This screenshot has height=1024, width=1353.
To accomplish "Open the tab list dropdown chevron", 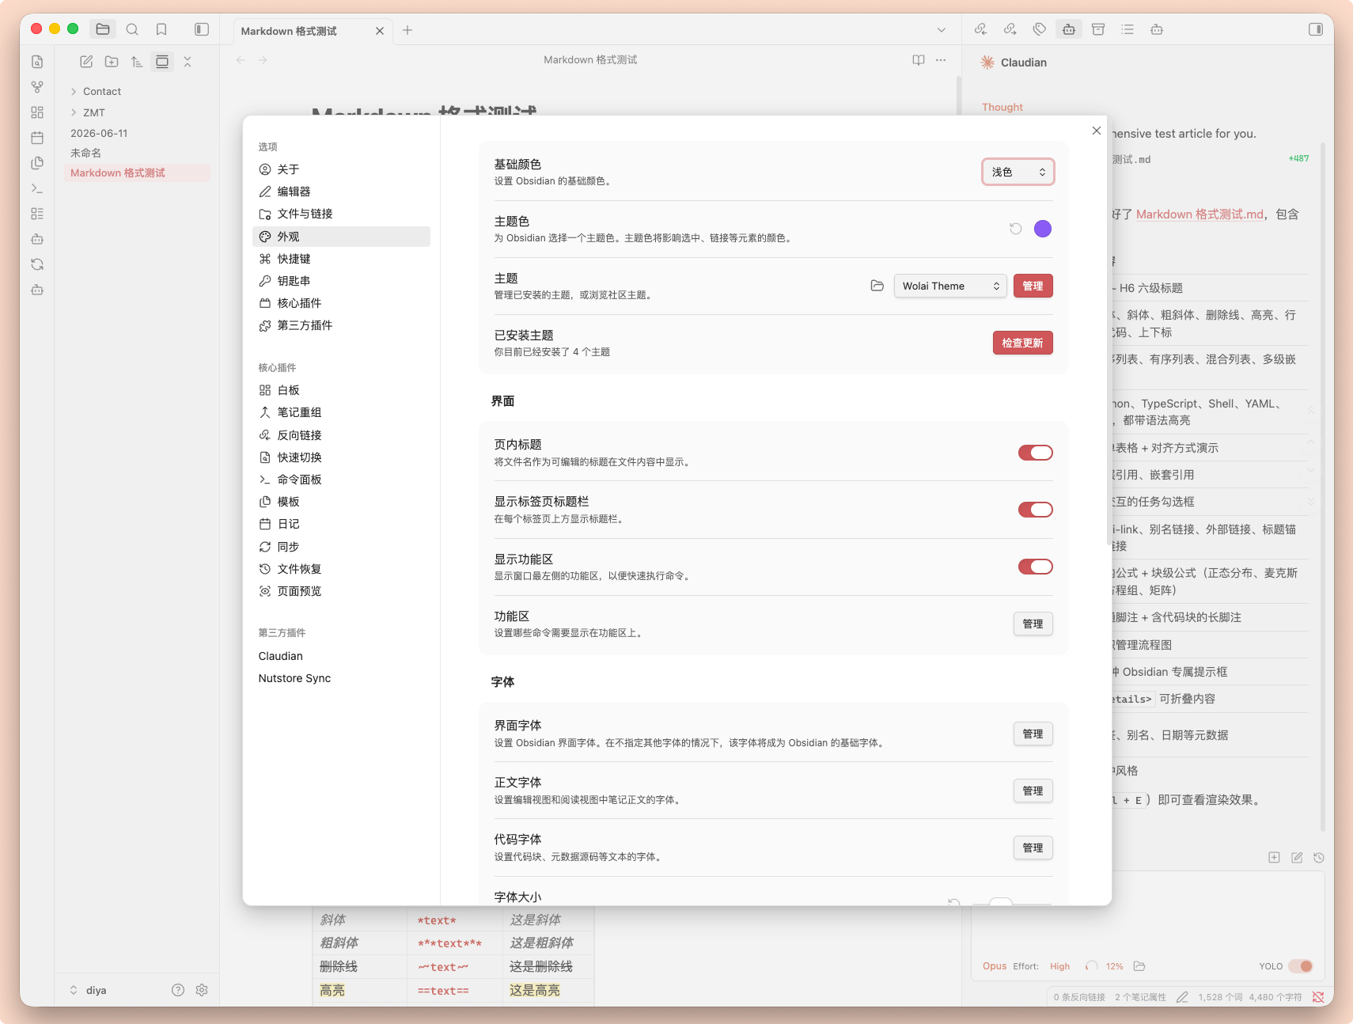I will tap(942, 30).
